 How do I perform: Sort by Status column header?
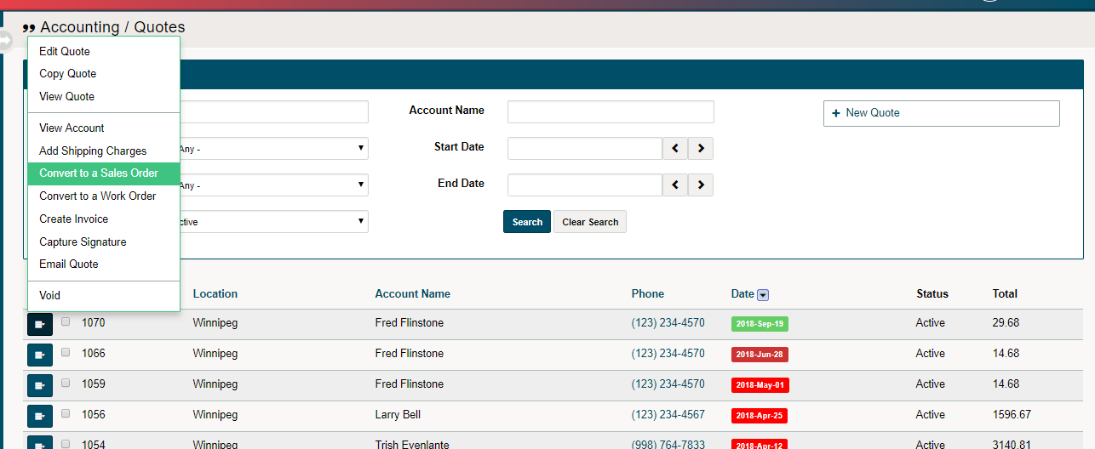click(x=932, y=294)
